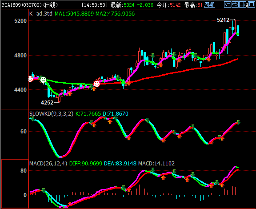256x209 pixels.
Task: Click the MA1:5045.8809 value
Action: pos(74,14)
